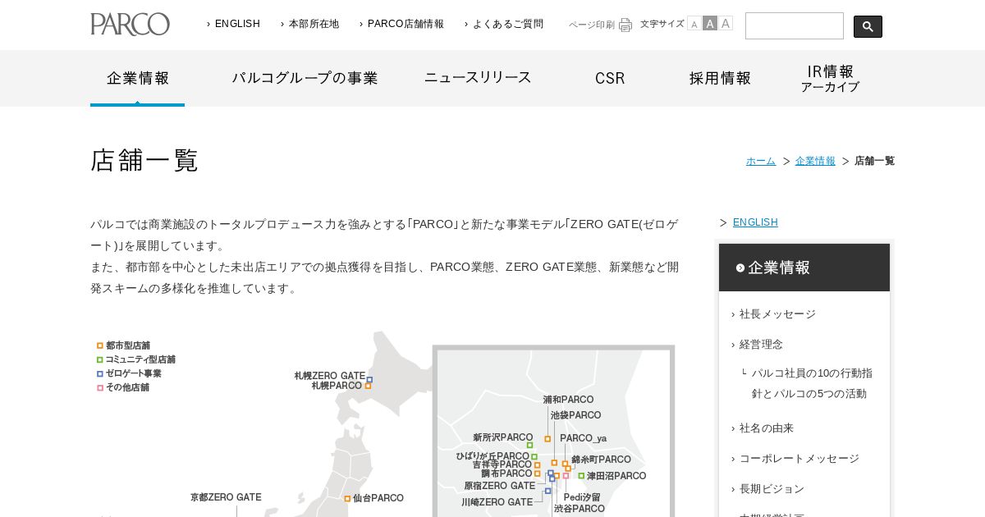Select the large font size A
985x517 pixels.
(x=726, y=24)
